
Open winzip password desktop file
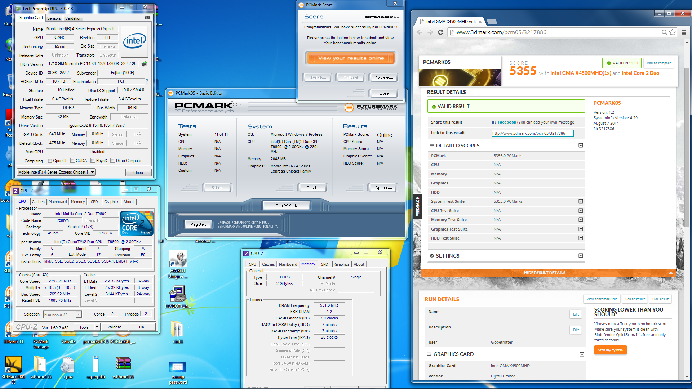tap(178, 373)
